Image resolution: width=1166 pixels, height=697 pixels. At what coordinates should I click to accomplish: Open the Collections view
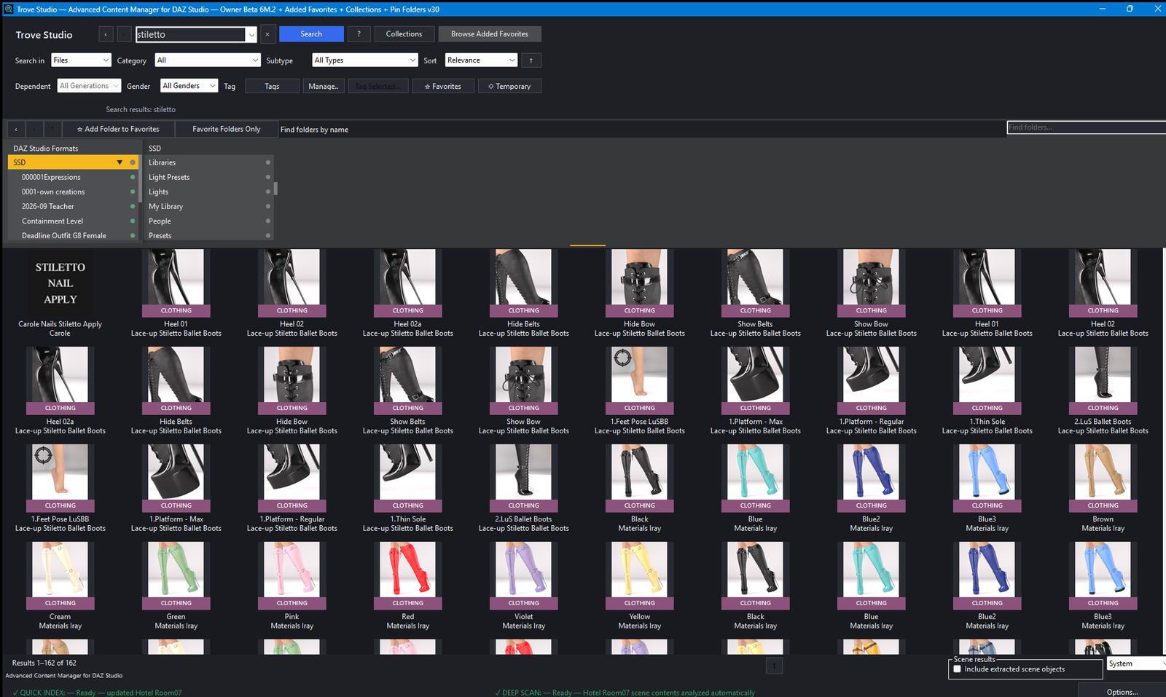(404, 34)
